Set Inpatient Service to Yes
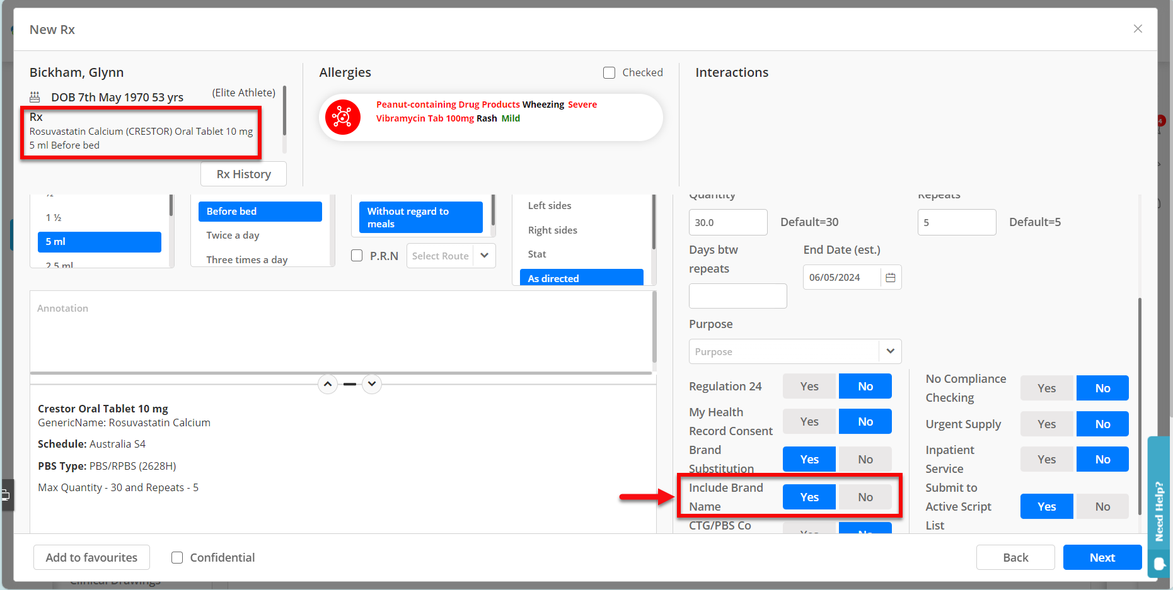Image resolution: width=1173 pixels, height=590 pixels. pos(1047,459)
